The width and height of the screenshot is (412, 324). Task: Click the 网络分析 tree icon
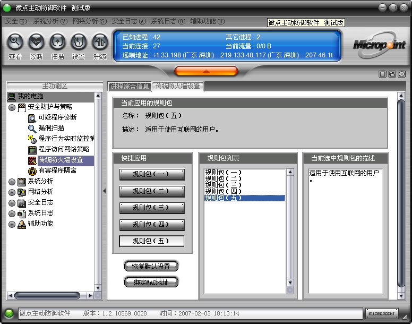(x=22, y=192)
